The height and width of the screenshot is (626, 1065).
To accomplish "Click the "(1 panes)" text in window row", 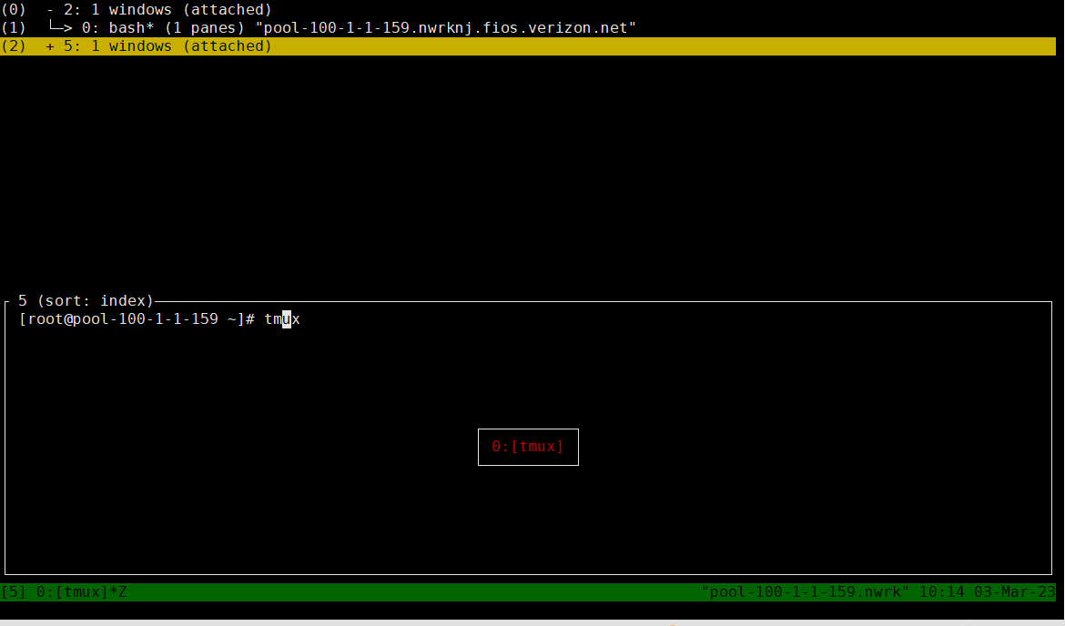I will pyautogui.click(x=205, y=28).
